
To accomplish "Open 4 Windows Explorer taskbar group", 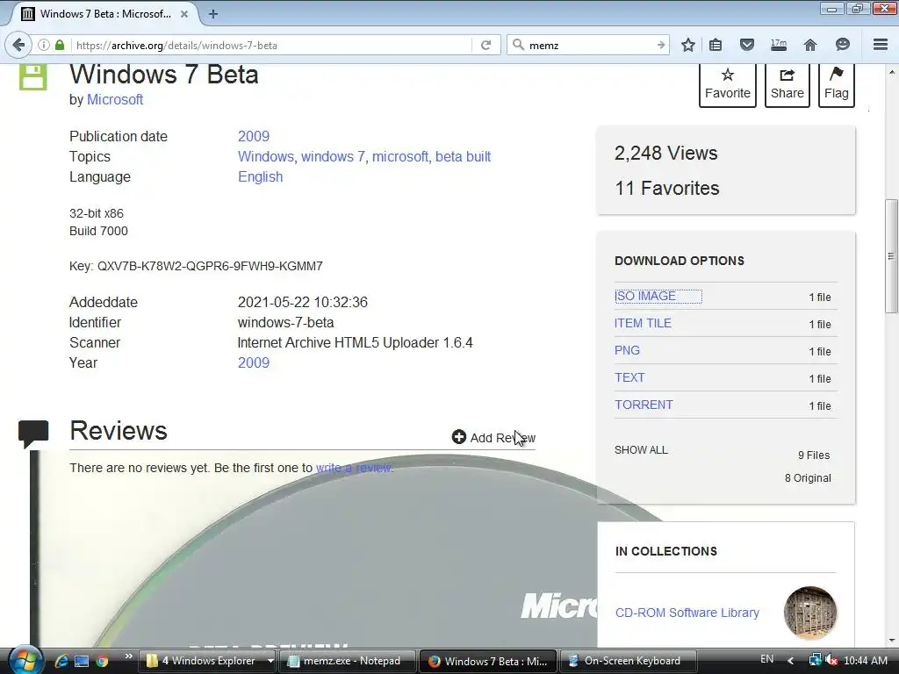I will pos(207,661).
